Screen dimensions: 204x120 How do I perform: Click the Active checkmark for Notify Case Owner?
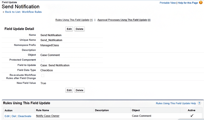click(192, 116)
